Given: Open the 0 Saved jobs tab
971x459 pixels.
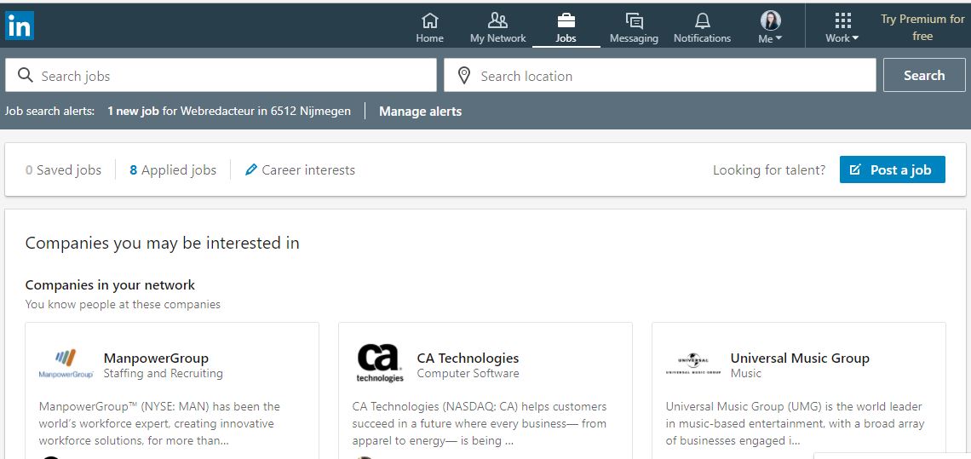Looking at the screenshot, I should tap(63, 169).
